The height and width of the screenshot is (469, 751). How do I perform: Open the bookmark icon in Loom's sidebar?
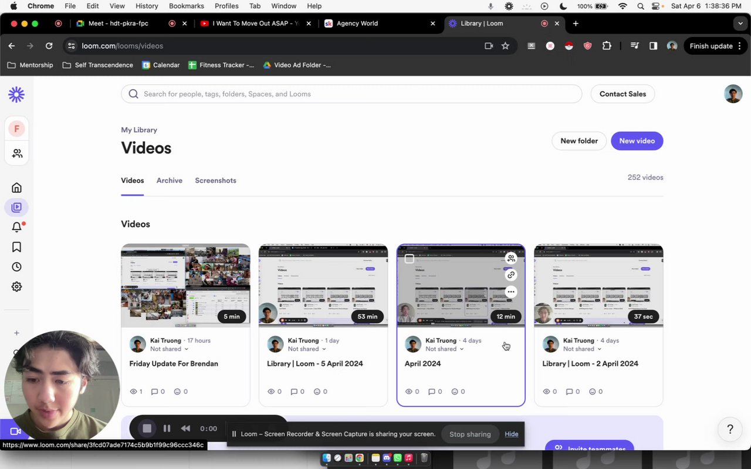pos(16,247)
